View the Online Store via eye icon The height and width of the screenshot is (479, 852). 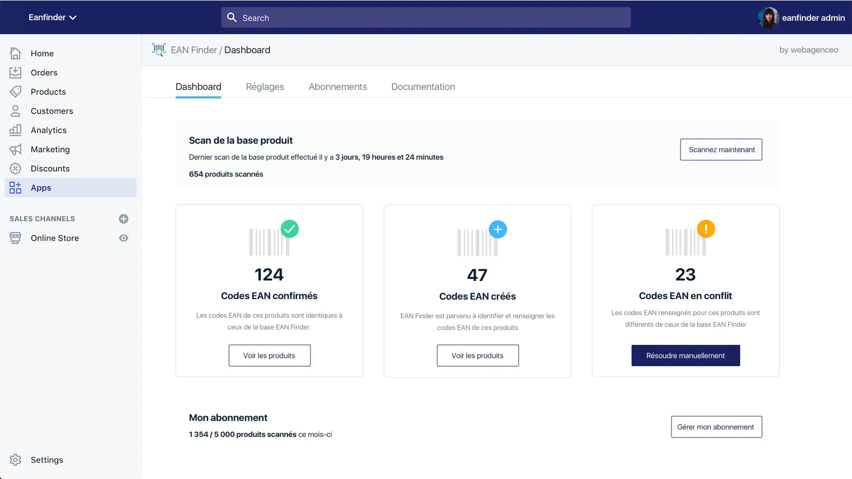(124, 238)
